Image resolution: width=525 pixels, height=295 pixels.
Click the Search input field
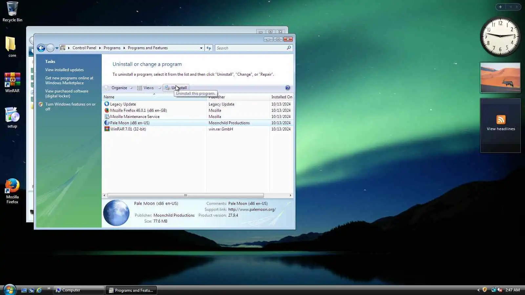click(x=251, y=48)
